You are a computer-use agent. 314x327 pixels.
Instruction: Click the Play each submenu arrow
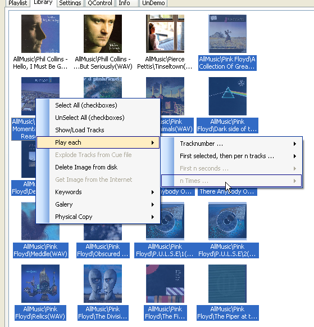point(153,142)
